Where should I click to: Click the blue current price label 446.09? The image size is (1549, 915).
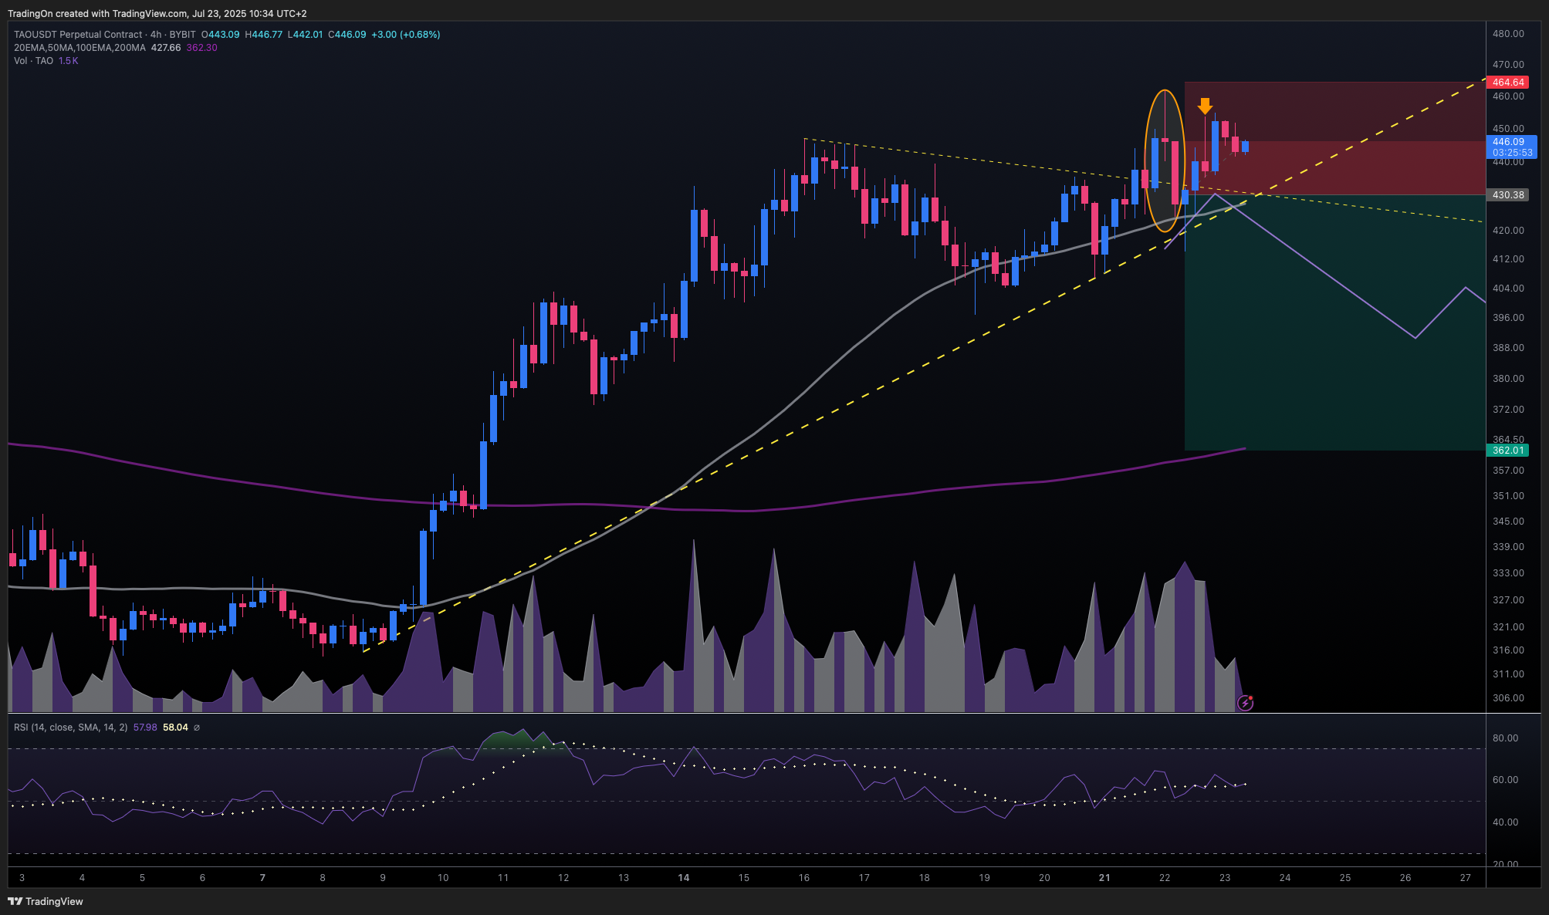tap(1508, 142)
